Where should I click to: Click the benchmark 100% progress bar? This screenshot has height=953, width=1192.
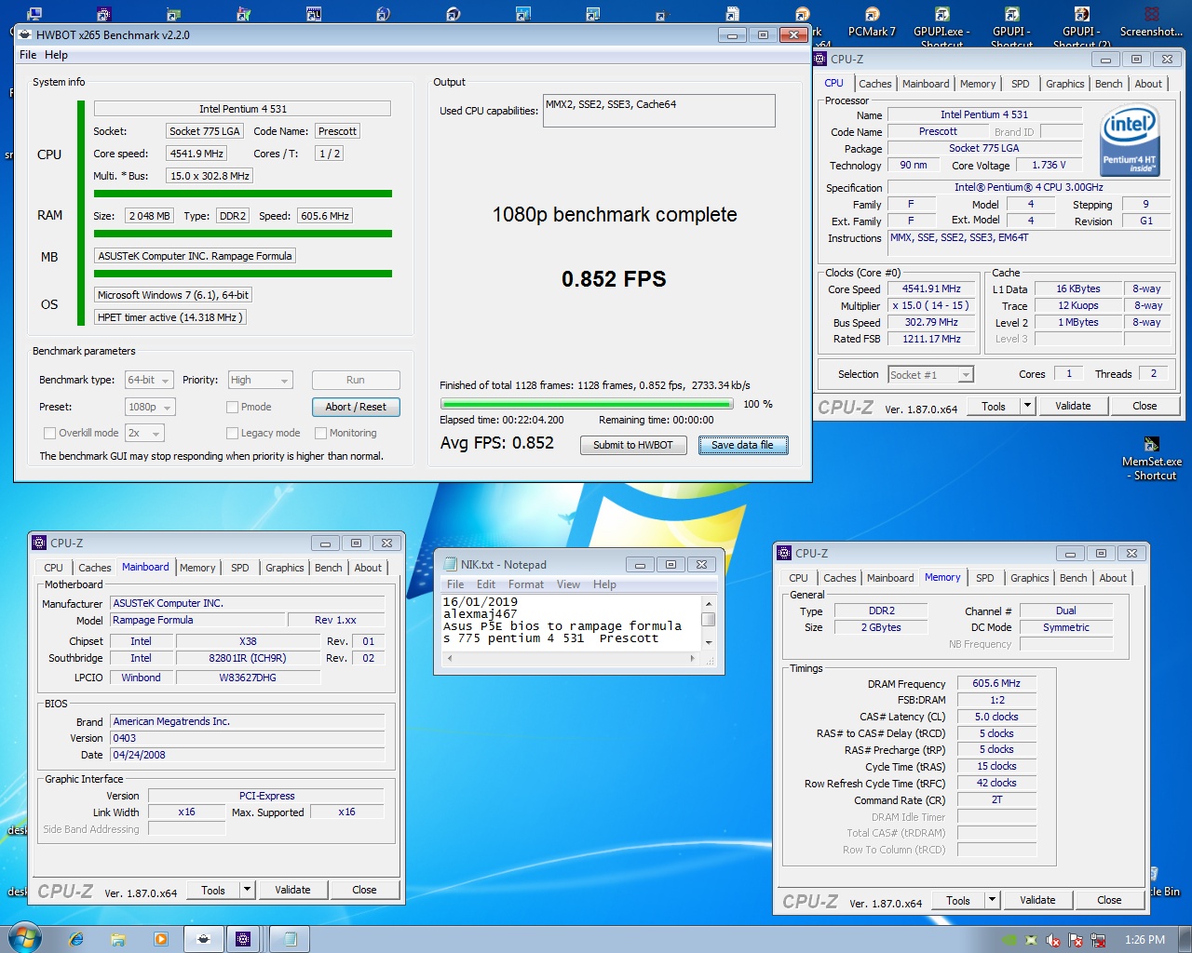pyautogui.click(x=587, y=404)
